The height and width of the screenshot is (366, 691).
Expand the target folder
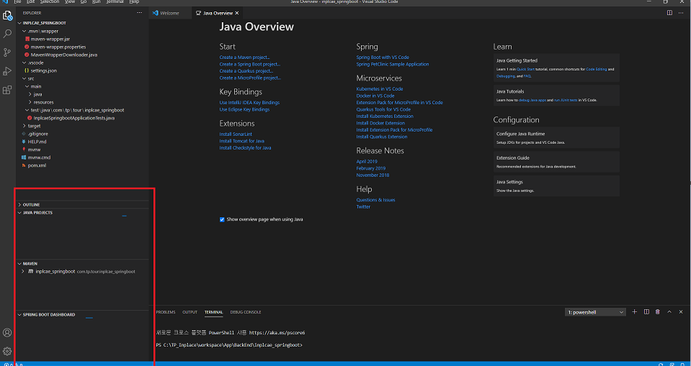click(x=24, y=126)
